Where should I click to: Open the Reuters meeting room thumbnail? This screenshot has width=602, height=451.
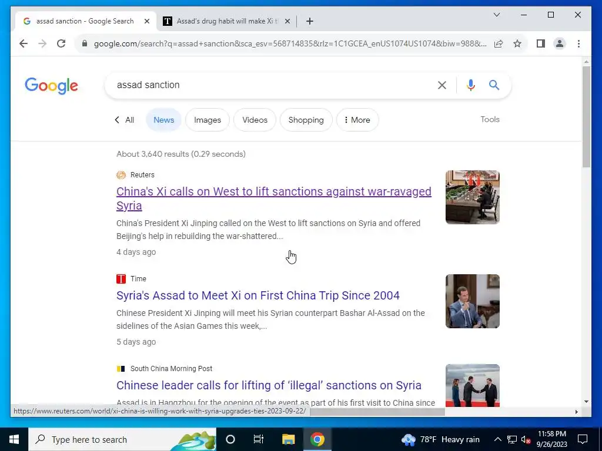pos(472,197)
